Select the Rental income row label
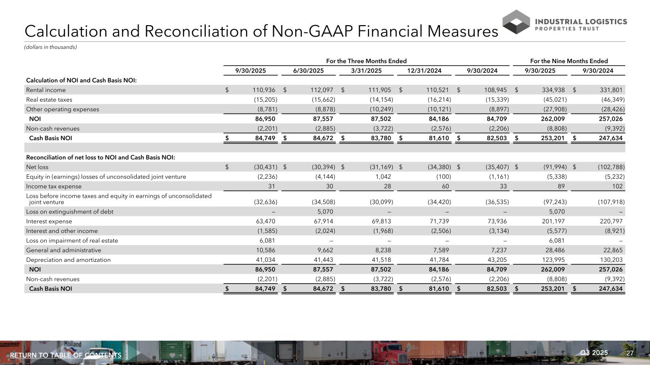 (x=46, y=90)
